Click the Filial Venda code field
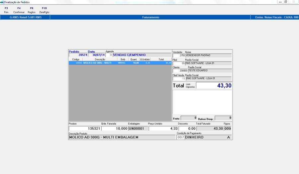Image resolution: width=299 pixels, height=174 pixels. point(179,79)
